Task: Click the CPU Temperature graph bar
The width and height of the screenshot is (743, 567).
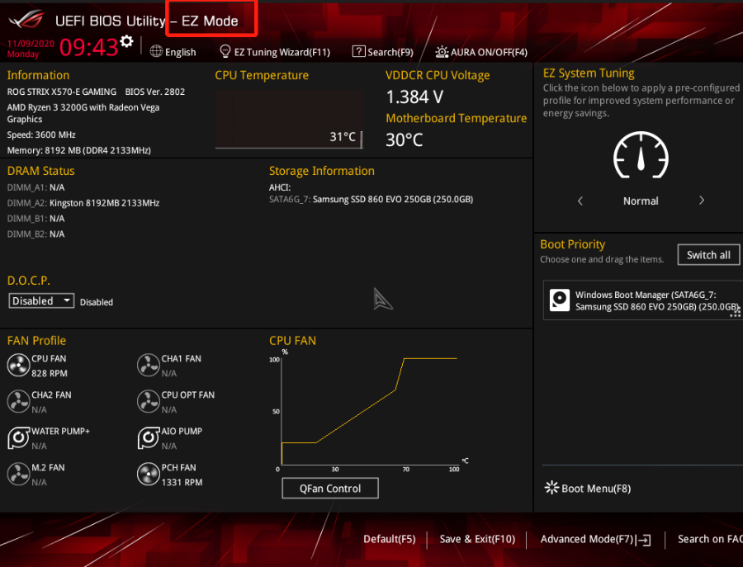Action: [x=289, y=120]
